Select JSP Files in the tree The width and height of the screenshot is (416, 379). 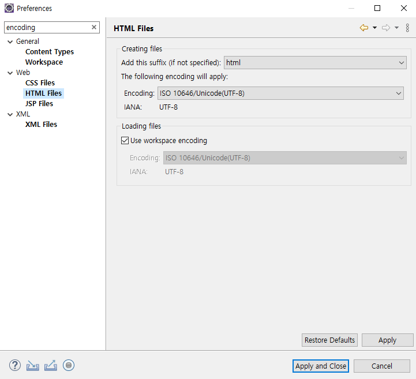click(x=39, y=103)
